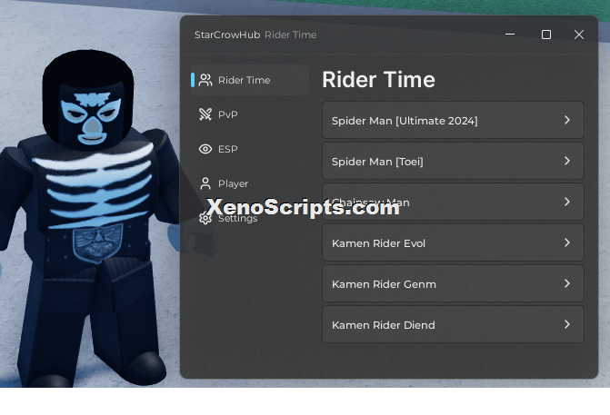Switch to the PvP tab
Screen dimensions: 610x415
pyautogui.click(x=250, y=114)
